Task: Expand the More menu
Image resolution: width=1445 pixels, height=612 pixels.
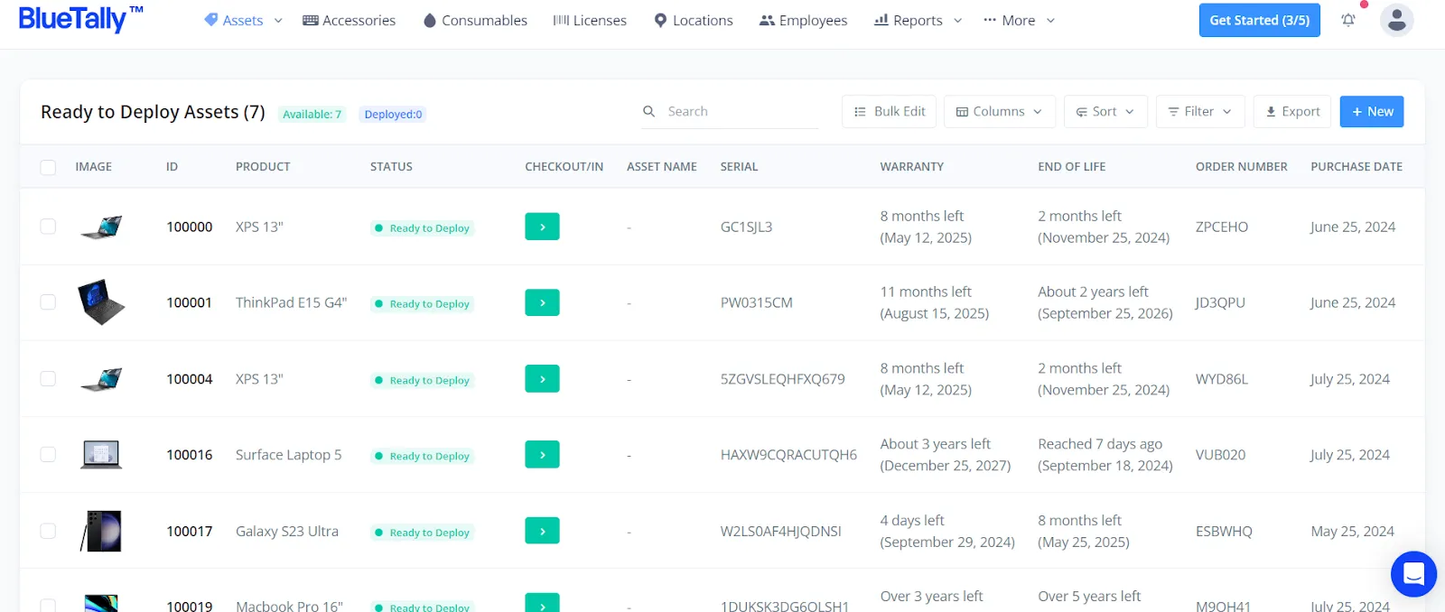Action: pyautogui.click(x=1019, y=20)
